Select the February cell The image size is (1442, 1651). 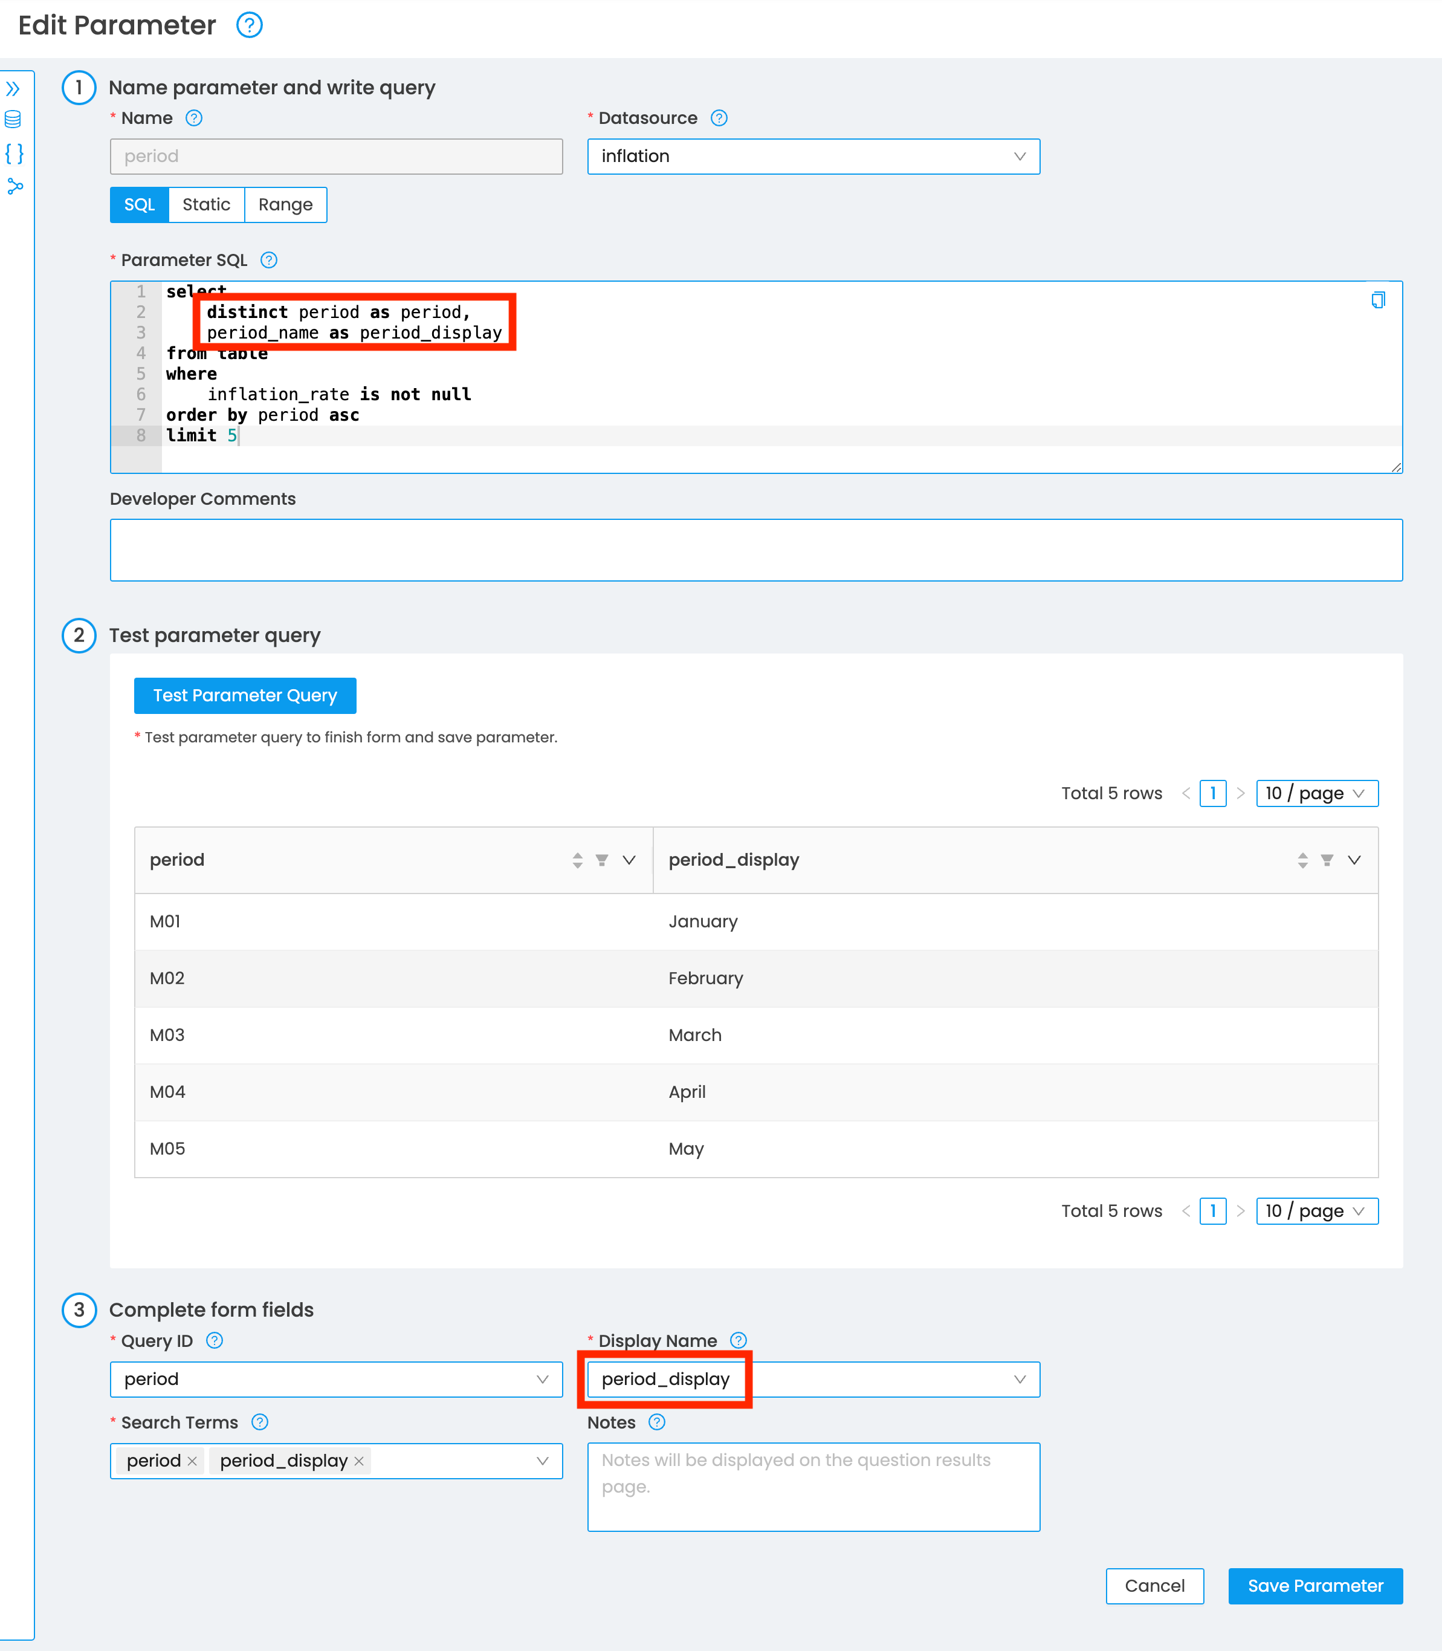[1015, 979]
